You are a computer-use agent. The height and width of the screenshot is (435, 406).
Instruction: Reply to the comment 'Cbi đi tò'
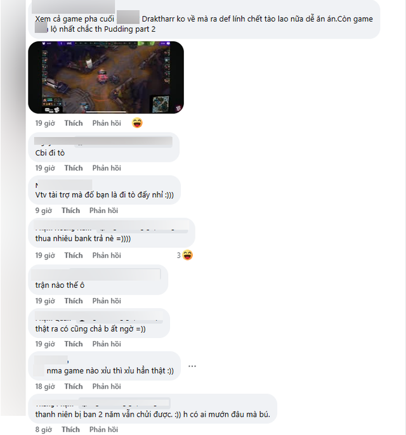[107, 168]
